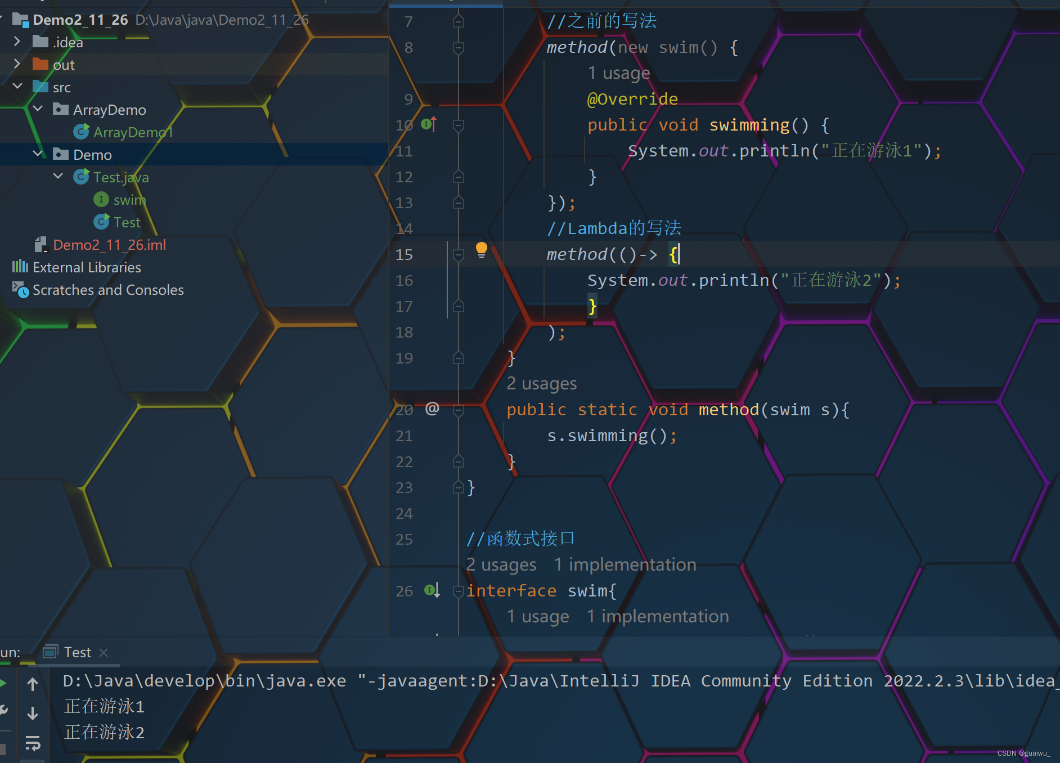Screen dimensions: 1060x763
Task: Expand the out folder
Action: coord(16,64)
